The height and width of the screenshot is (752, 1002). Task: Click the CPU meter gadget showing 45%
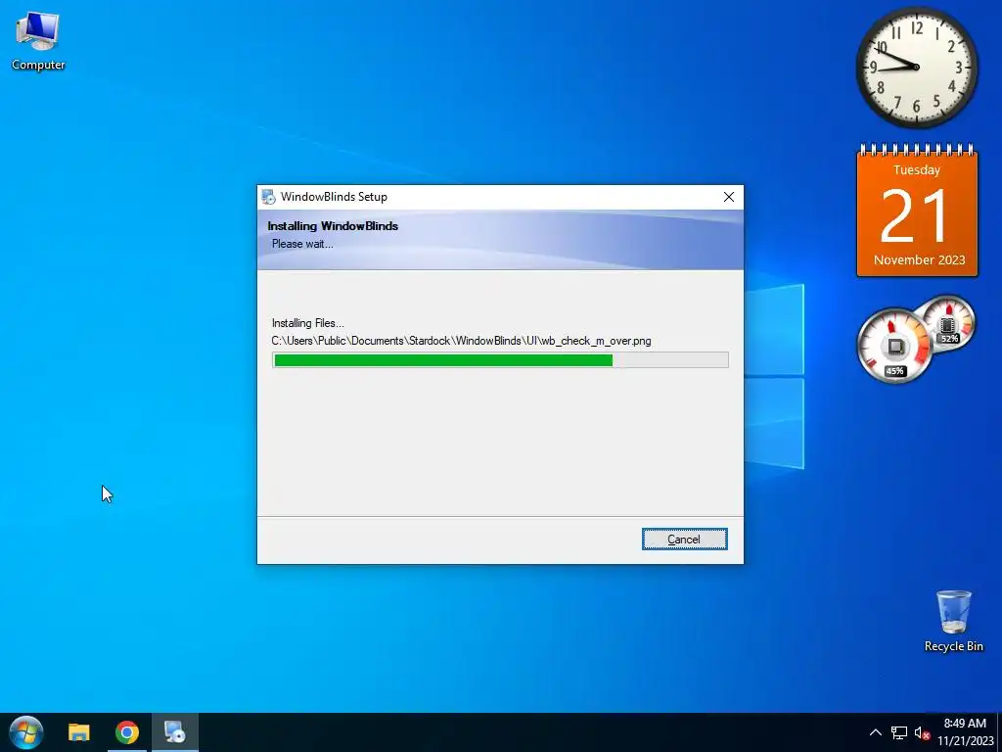click(x=893, y=346)
